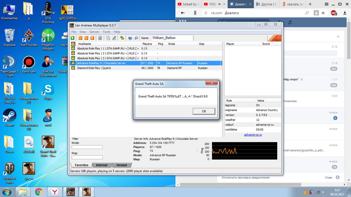Select Absolute Role Play | 1 server row
Screen dimensions: 351x197
(146, 49)
